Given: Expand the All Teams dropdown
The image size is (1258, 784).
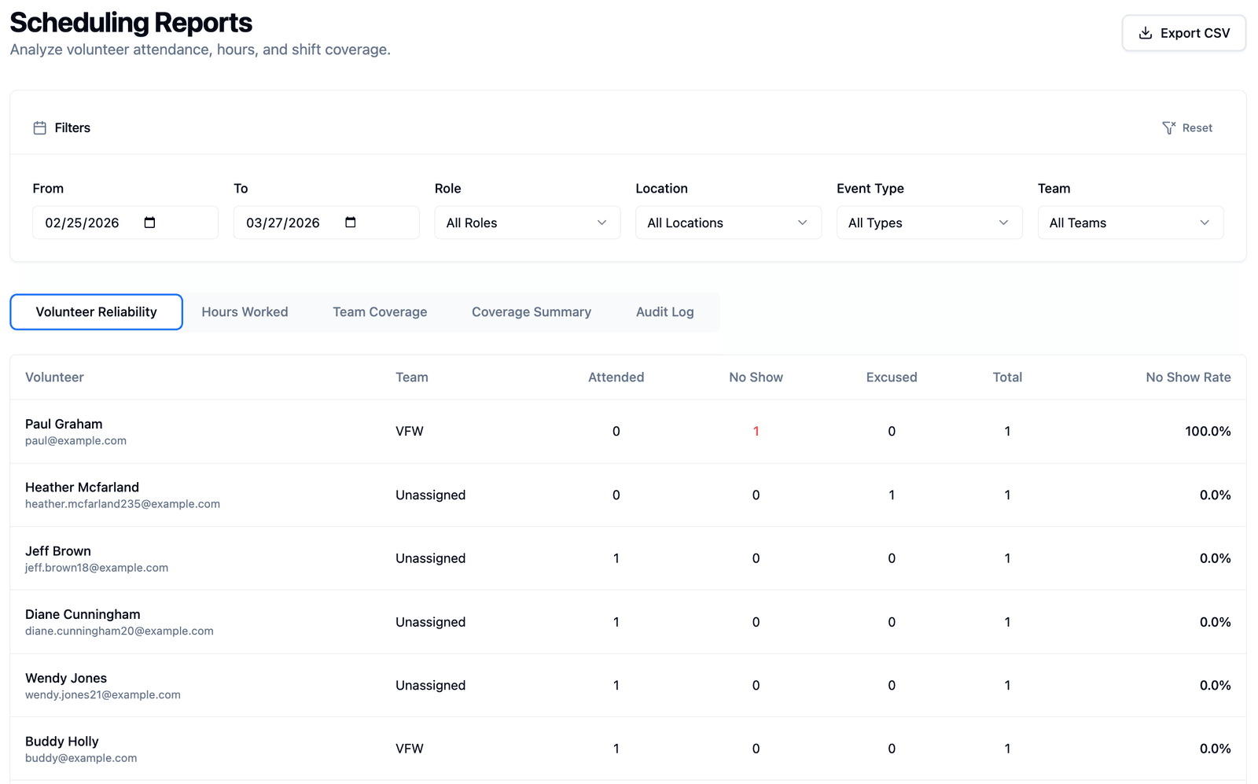Looking at the screenshot, I should [x=1130, y=223].
